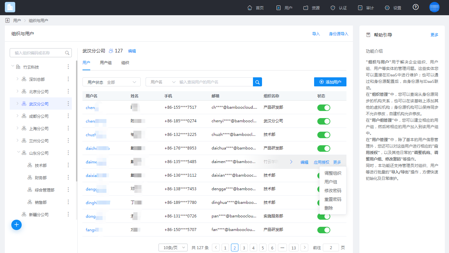Open the three-dot menu for 新疆分公司
Screen dimensions: 449x253
[x=68, y=214]
